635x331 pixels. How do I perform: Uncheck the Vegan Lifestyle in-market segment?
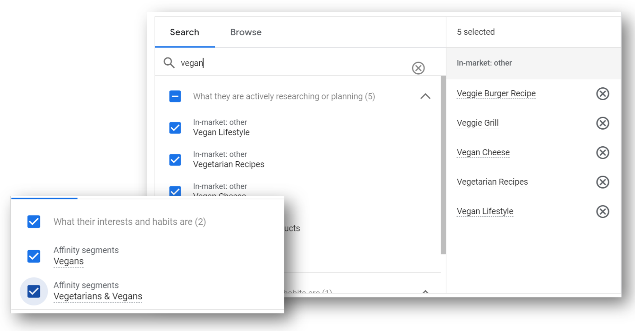coord(175,128)
